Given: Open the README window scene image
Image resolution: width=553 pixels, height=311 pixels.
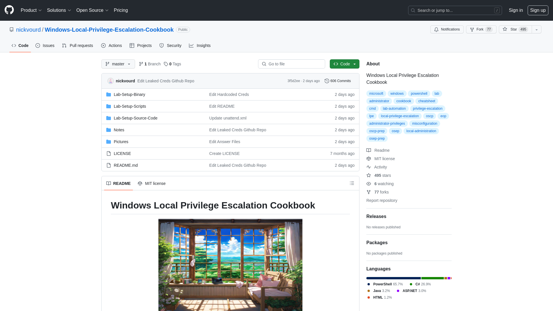Looking at the screenshot, I should (230, 265).
